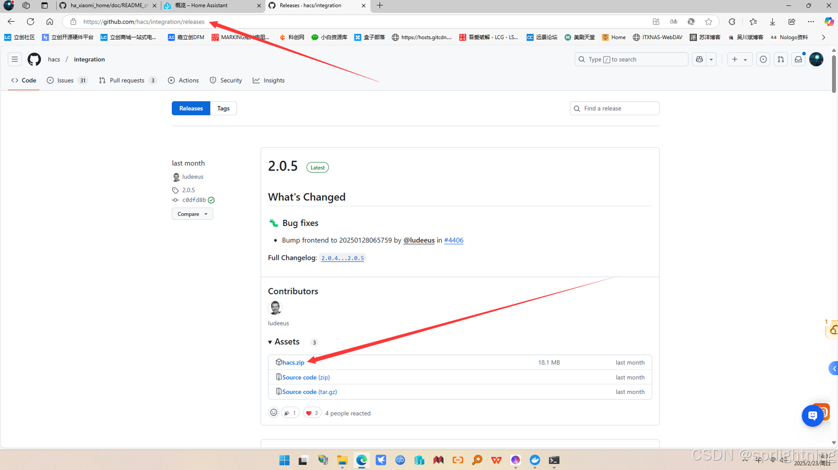Open a new browser tab
The width and height of the screenshot is (838, 470).
(x=380, y=6)
